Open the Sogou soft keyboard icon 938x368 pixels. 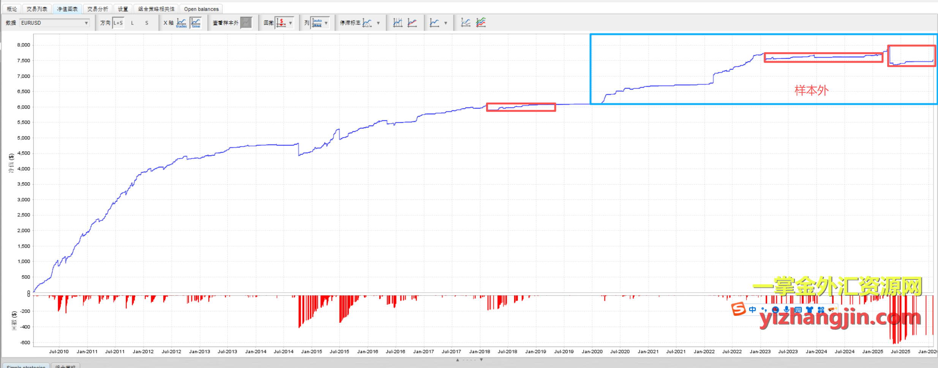798,310
